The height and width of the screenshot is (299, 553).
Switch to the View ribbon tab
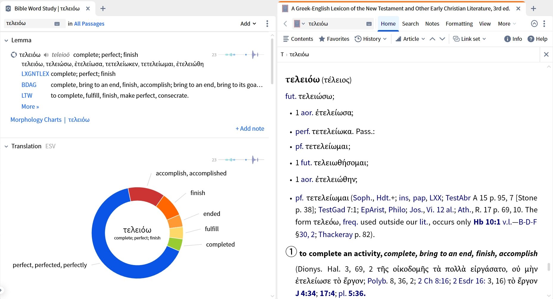coord(485,24)
